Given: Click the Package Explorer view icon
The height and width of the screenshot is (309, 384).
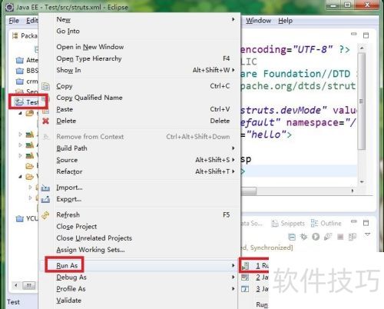Looking at the screenshot, I should click(x=15, y=35).
